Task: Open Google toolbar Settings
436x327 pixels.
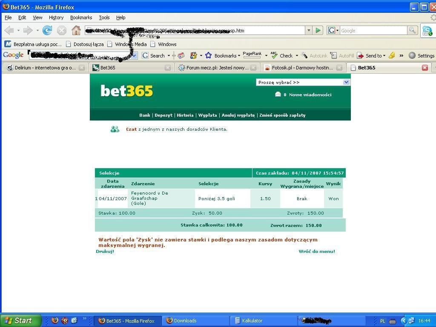Action: (422, 56)
